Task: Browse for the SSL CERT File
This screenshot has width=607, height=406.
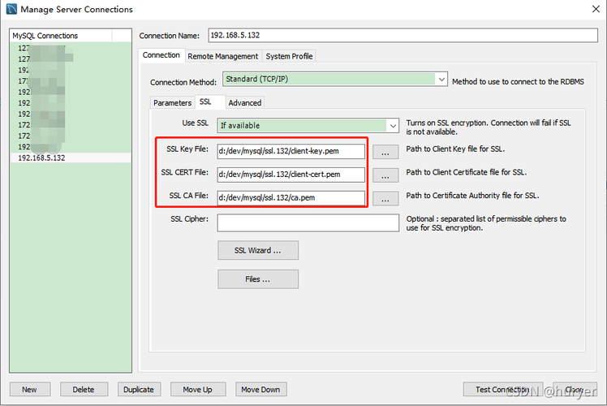Action: coord(385,175)
